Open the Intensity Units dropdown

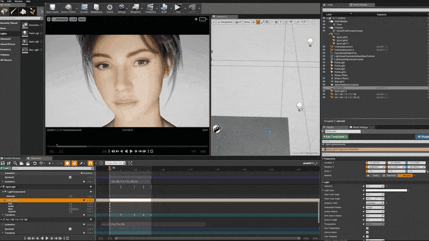[x=375, y=203]
